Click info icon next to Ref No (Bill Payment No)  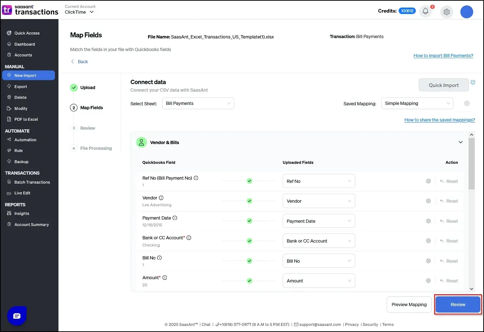click(x=196, y=178)
